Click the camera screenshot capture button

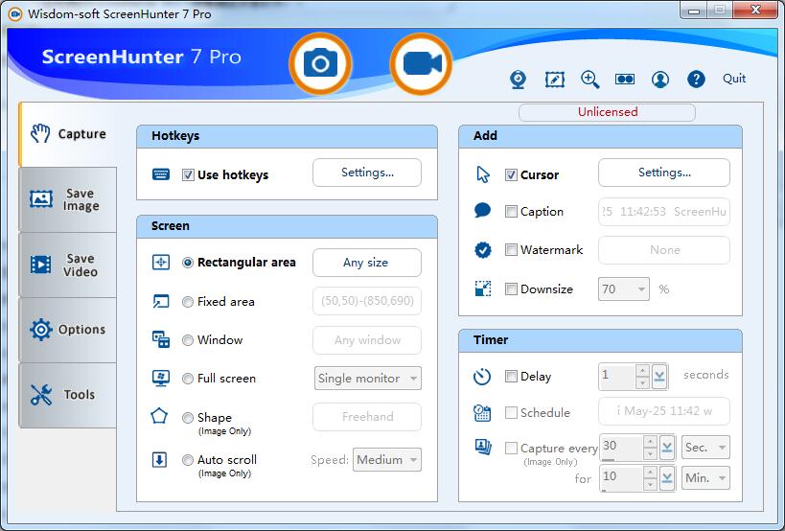[x=320, y=63]
